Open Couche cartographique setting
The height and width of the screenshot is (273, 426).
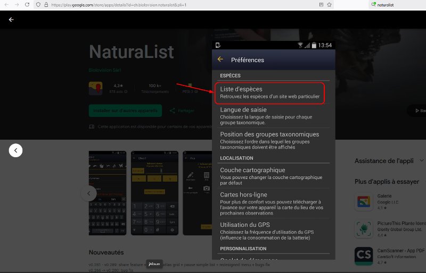[x=273, y=176]
